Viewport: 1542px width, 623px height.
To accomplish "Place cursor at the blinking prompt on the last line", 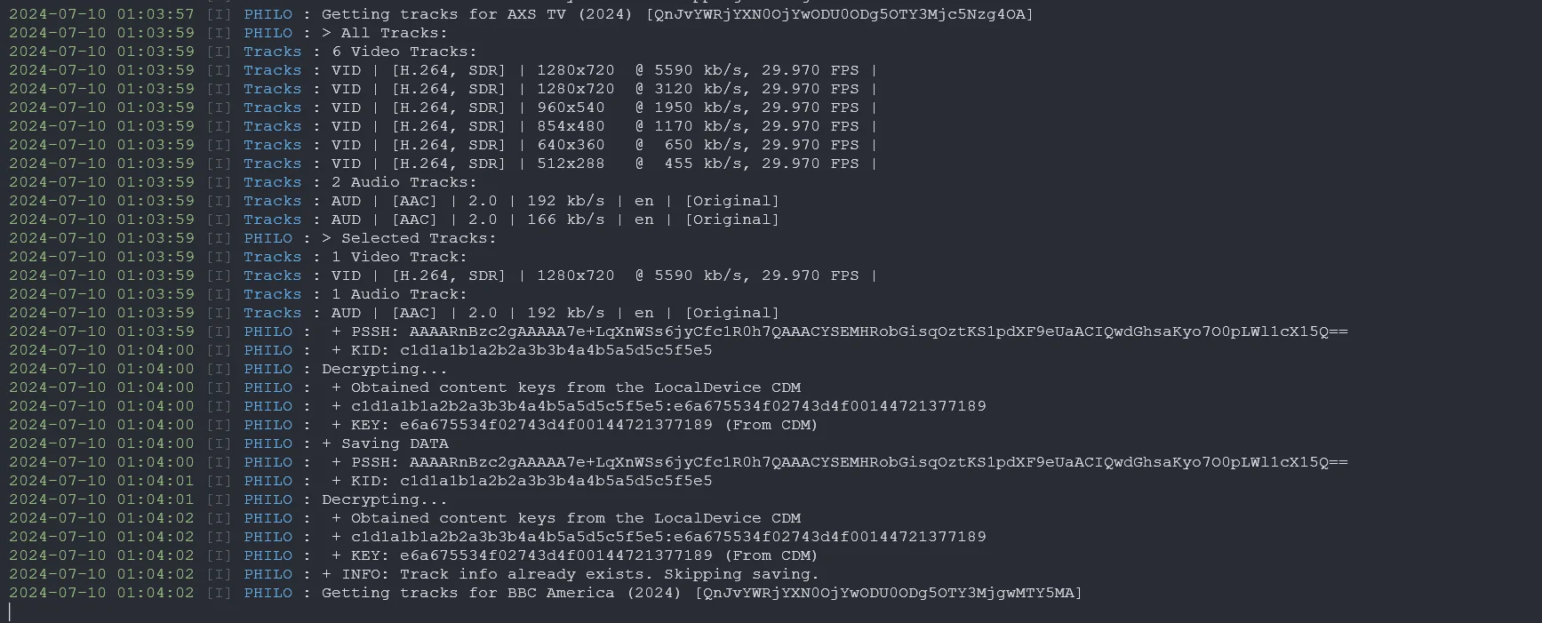I will click(x=10, y=611).
